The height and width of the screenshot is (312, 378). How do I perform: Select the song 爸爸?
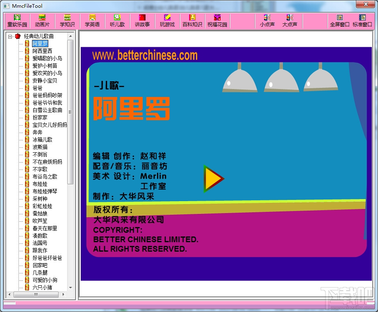click(37, 88)
